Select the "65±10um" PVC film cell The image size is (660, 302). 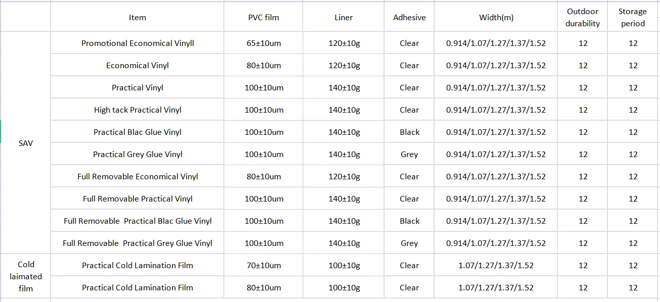[x=263, y=43]
